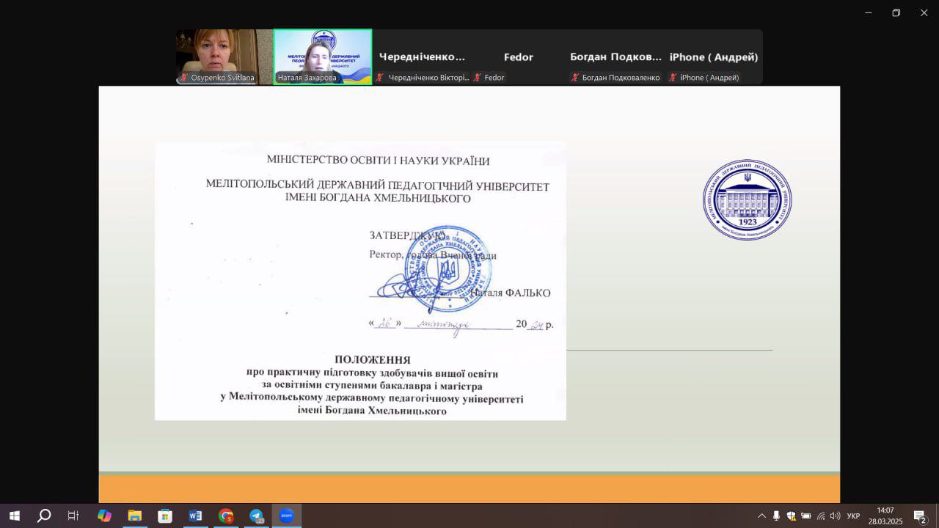Expand the hidden system tray icons
939x528 pixels.
point(761,516)
